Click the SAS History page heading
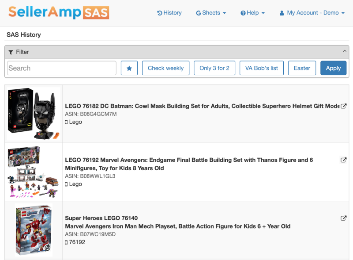The height and width of the screenshot is (260, 353). pos(24,35)
